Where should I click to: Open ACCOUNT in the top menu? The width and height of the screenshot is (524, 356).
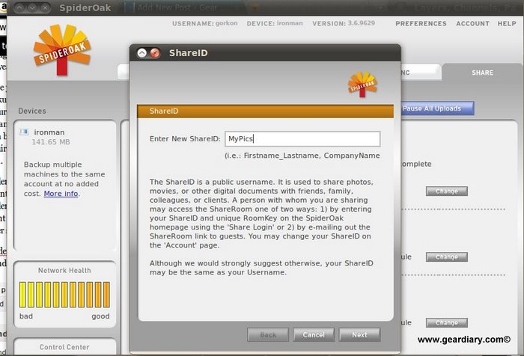[x=472, y=23]
